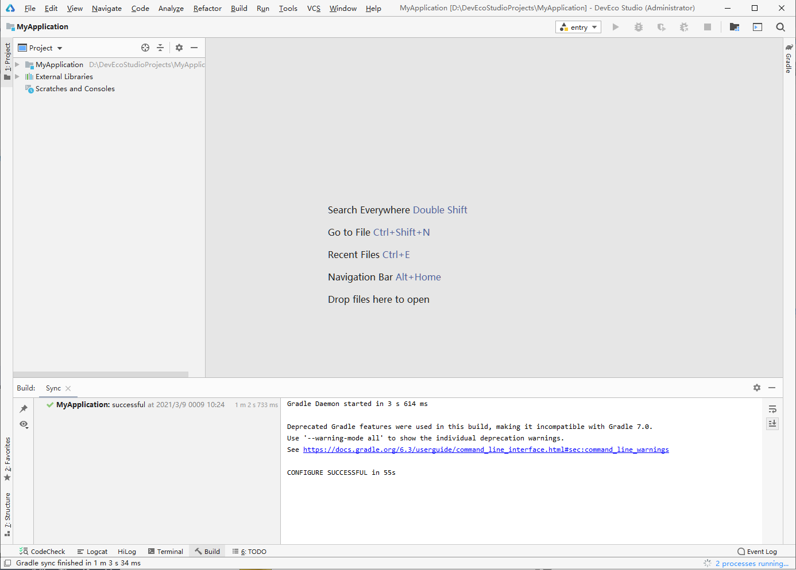Open the Refactor menu

click(x=207, y=8)
